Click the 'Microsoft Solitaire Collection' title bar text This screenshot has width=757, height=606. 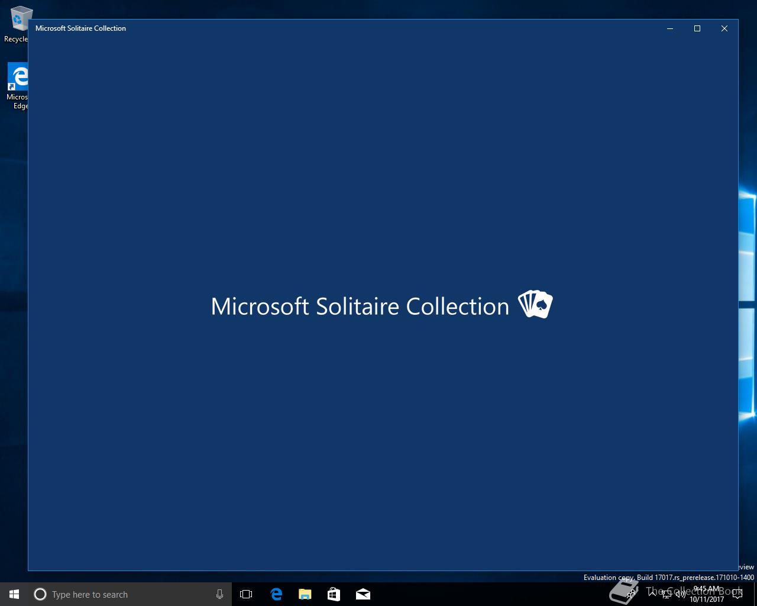coord(80,28)
